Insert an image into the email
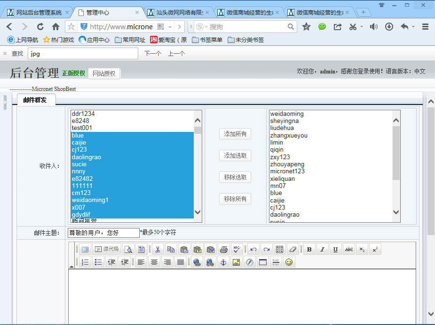This screenshot has width=435, height=325. coord(237,262)
